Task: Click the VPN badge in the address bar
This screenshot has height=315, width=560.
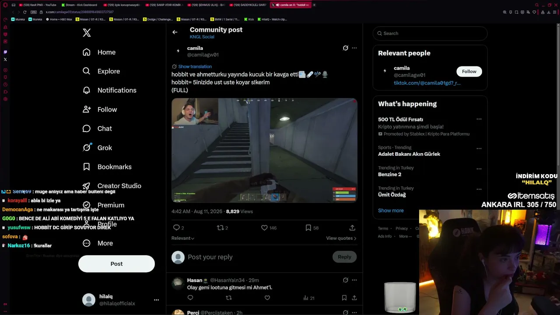Action: point(34,12)
